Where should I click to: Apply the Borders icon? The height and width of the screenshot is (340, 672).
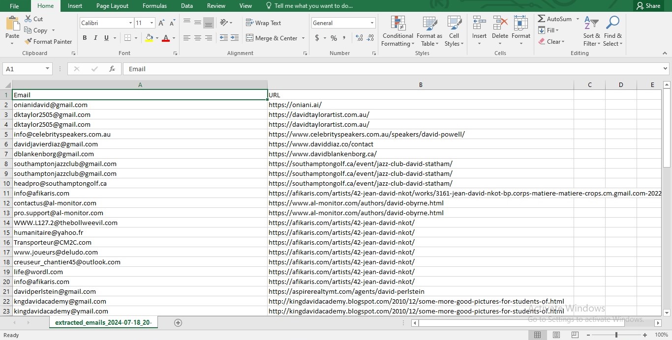(x=127, y=38)
